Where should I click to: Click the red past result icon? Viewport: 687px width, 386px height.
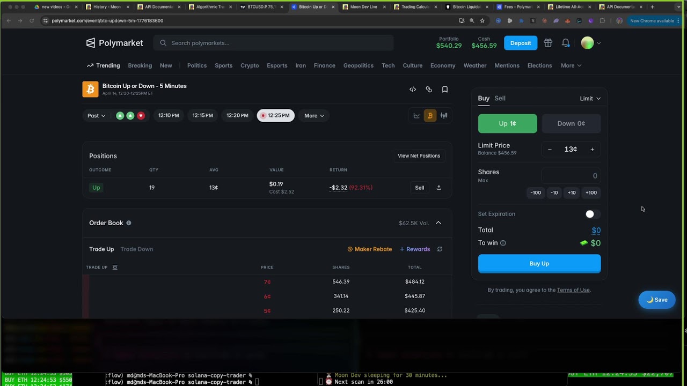[141, 115]
